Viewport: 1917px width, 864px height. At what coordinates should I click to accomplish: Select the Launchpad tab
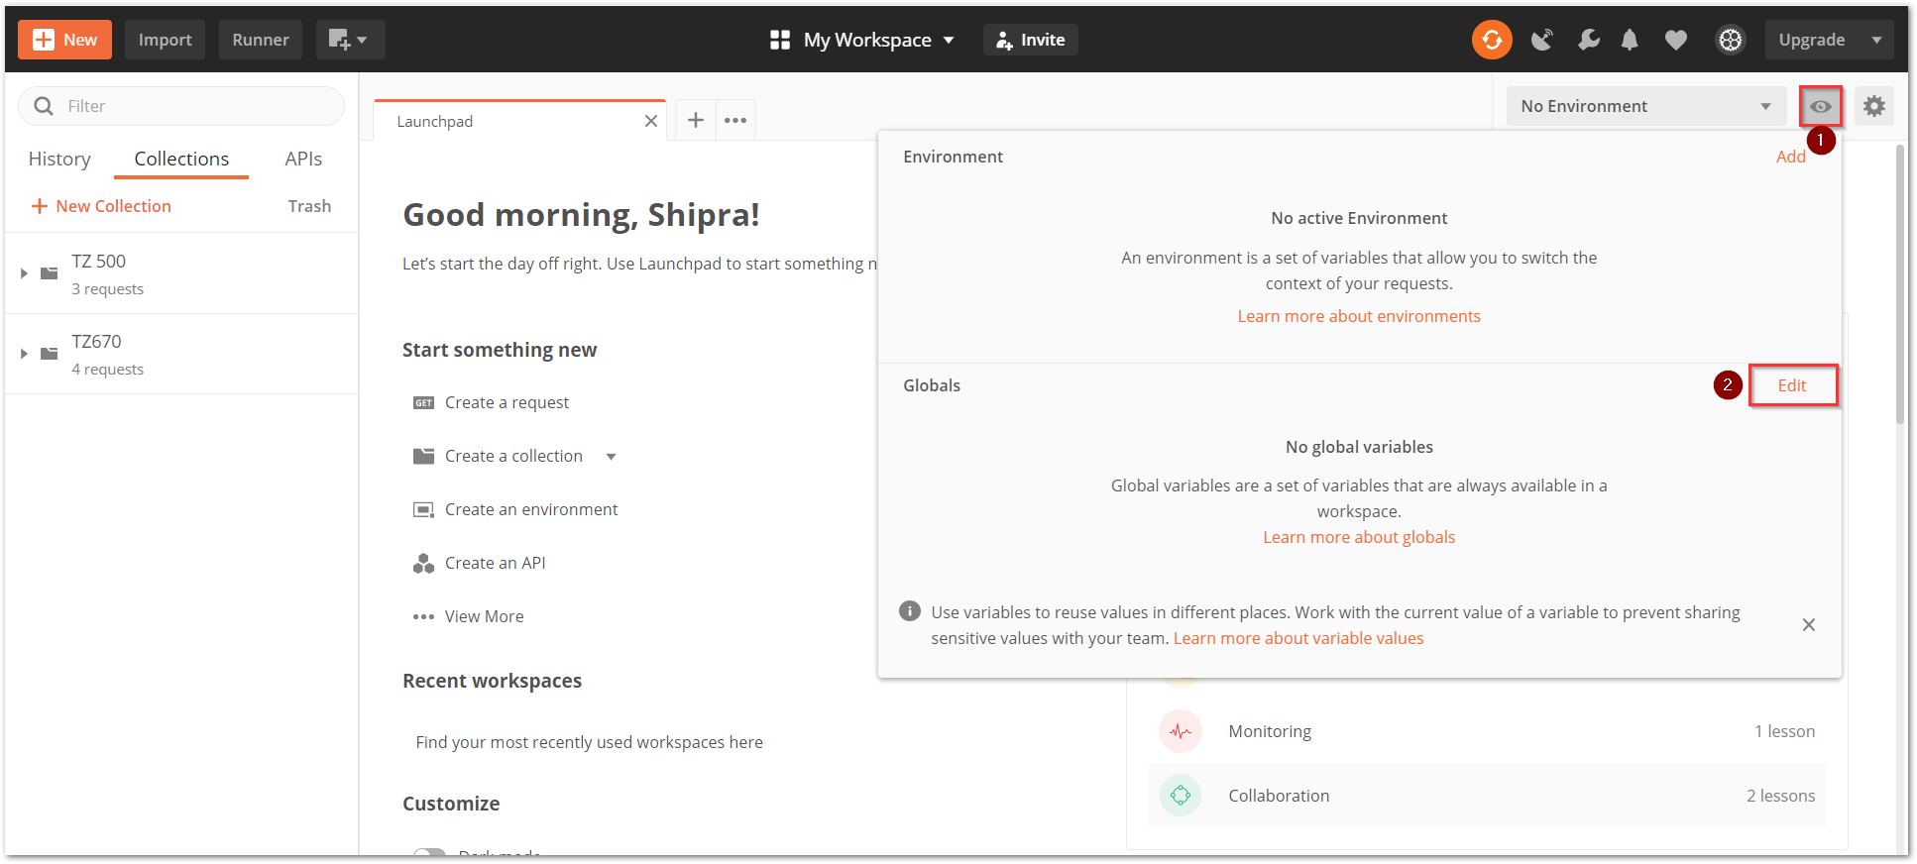coord(520,121)
